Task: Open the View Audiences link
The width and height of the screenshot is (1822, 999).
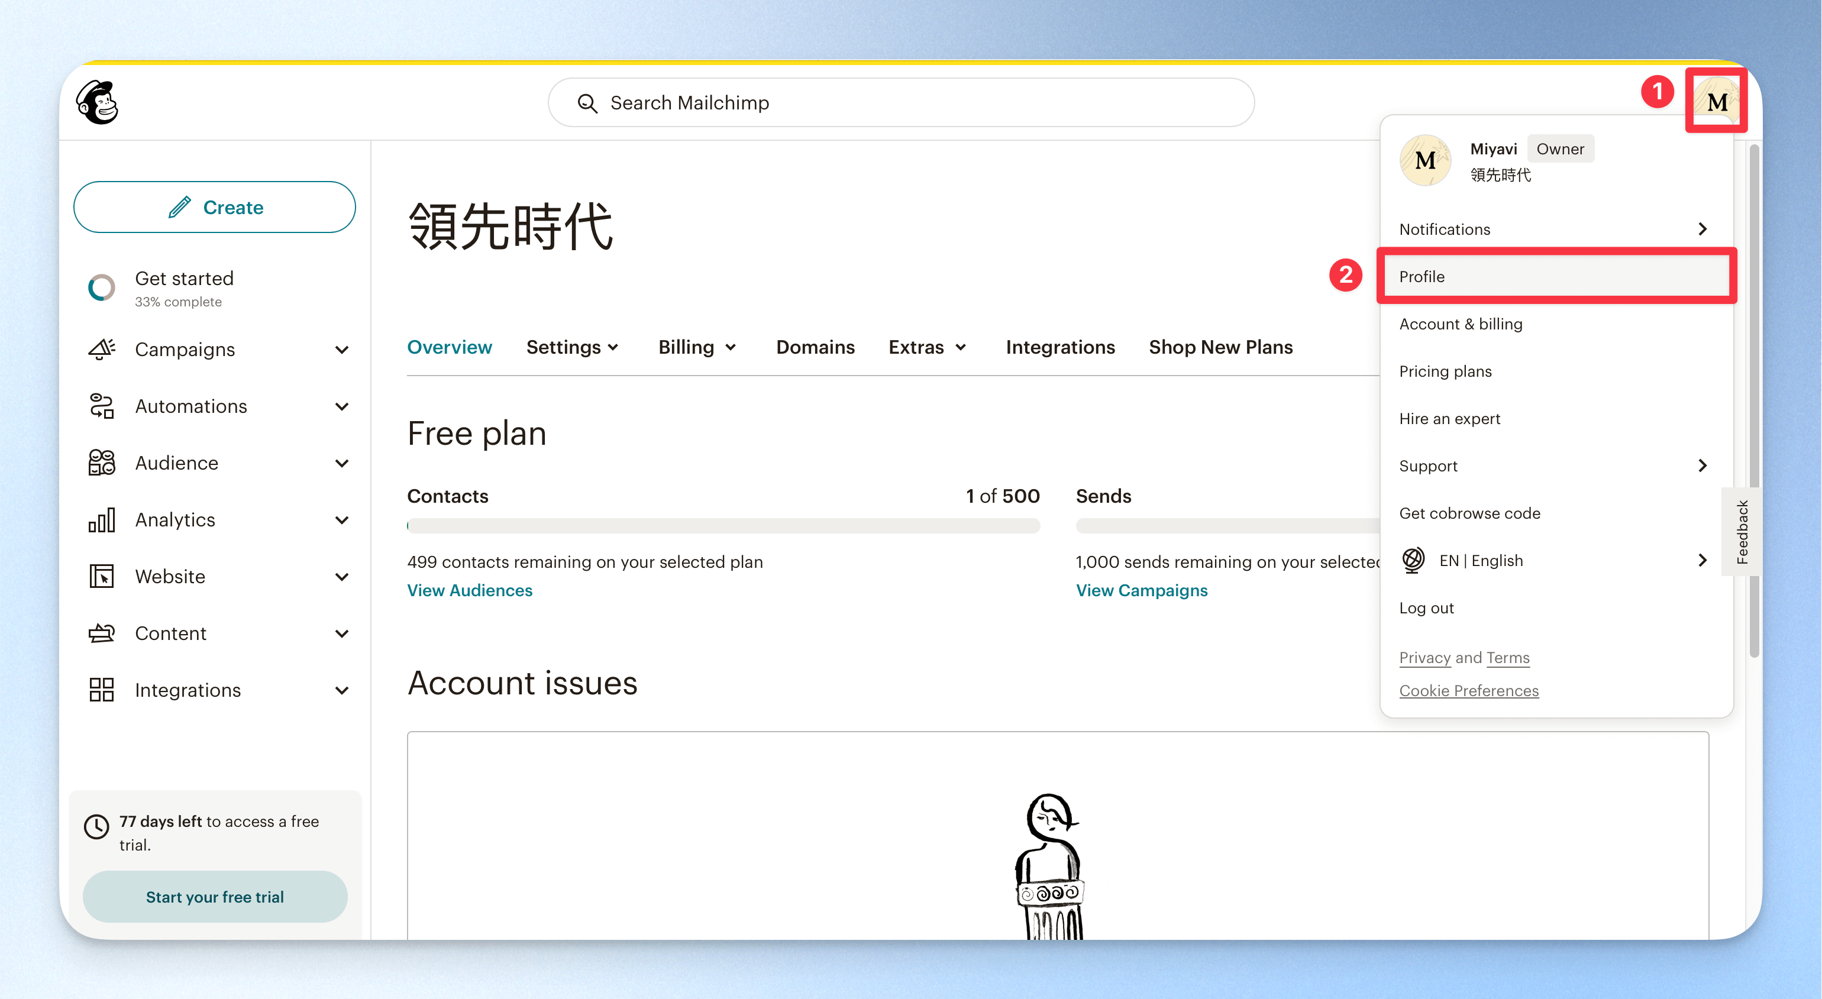Action: click(x=470, y=590)
